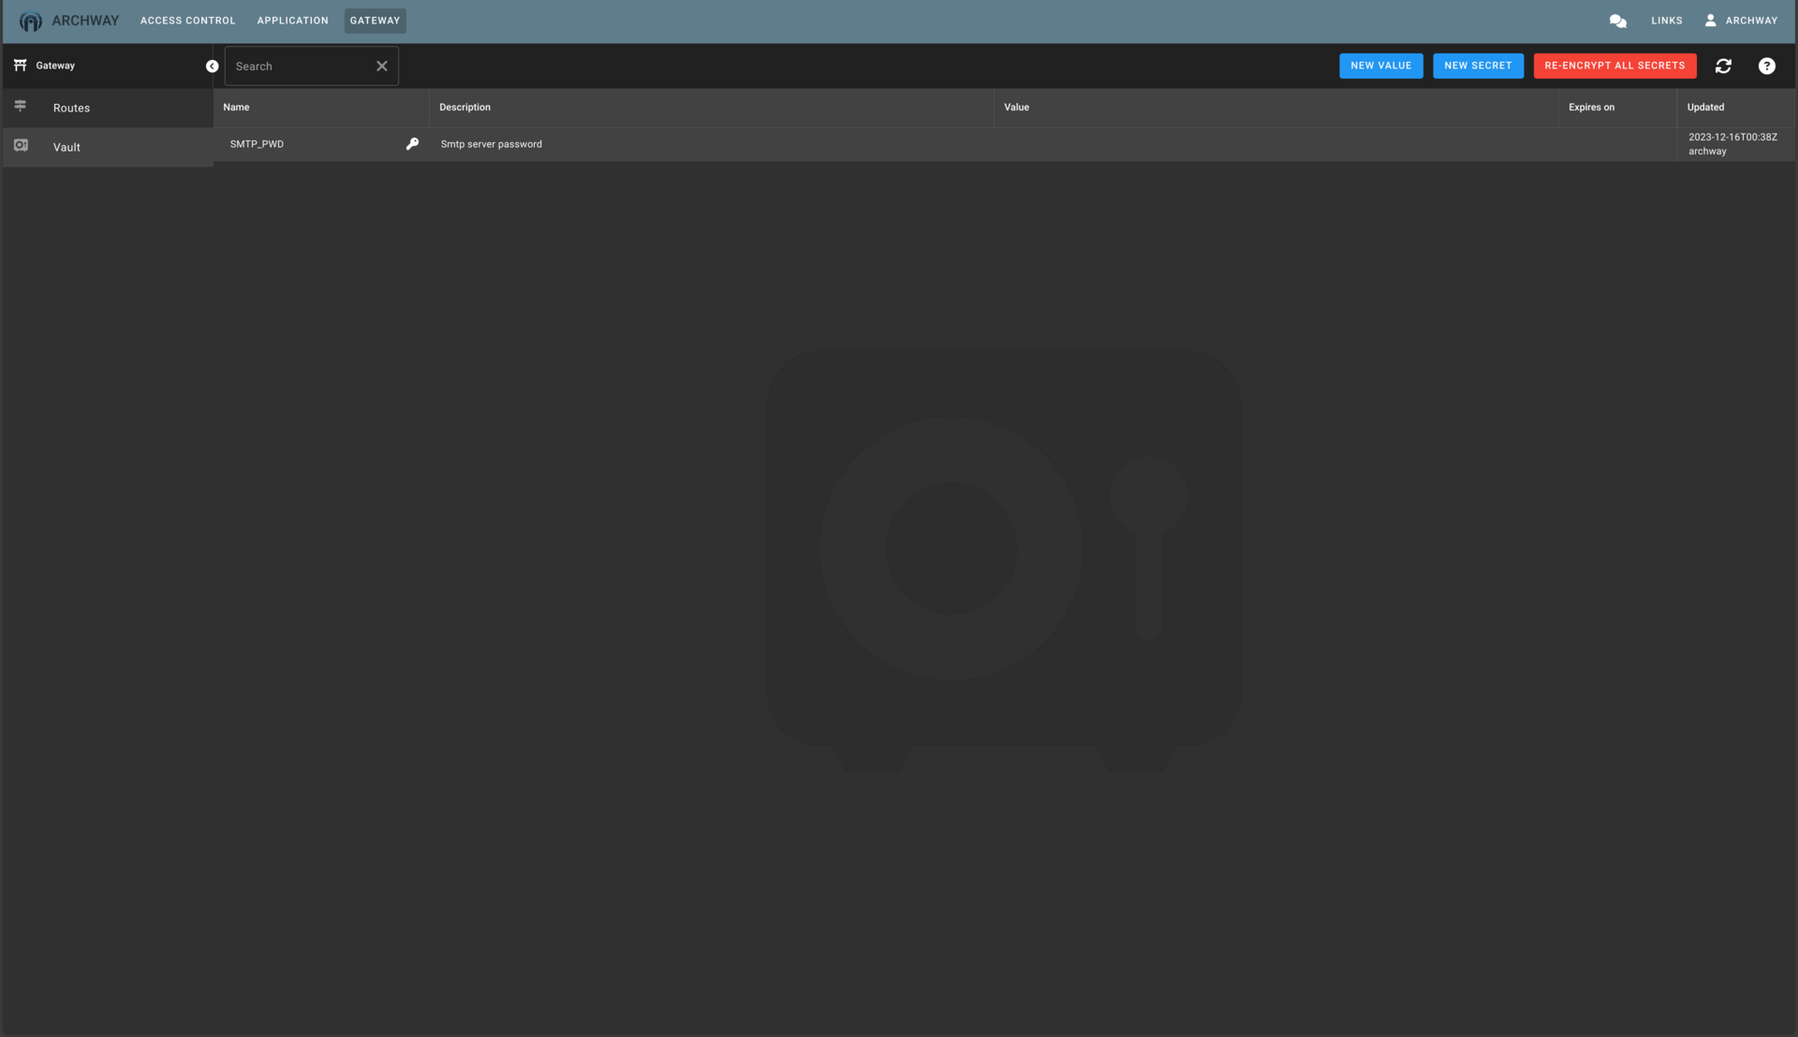Collapse the sidebar with chevron icon

[212, 66]
